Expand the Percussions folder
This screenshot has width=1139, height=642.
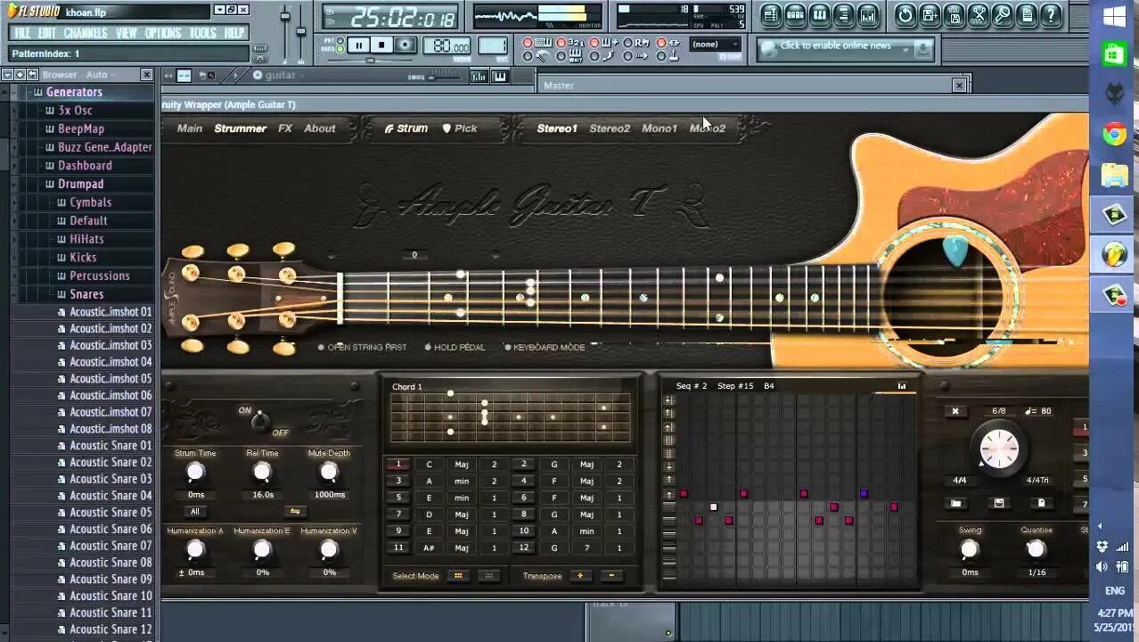100,276
